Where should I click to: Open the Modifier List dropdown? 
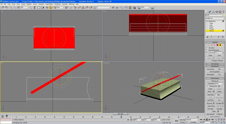tap(215, 18)
